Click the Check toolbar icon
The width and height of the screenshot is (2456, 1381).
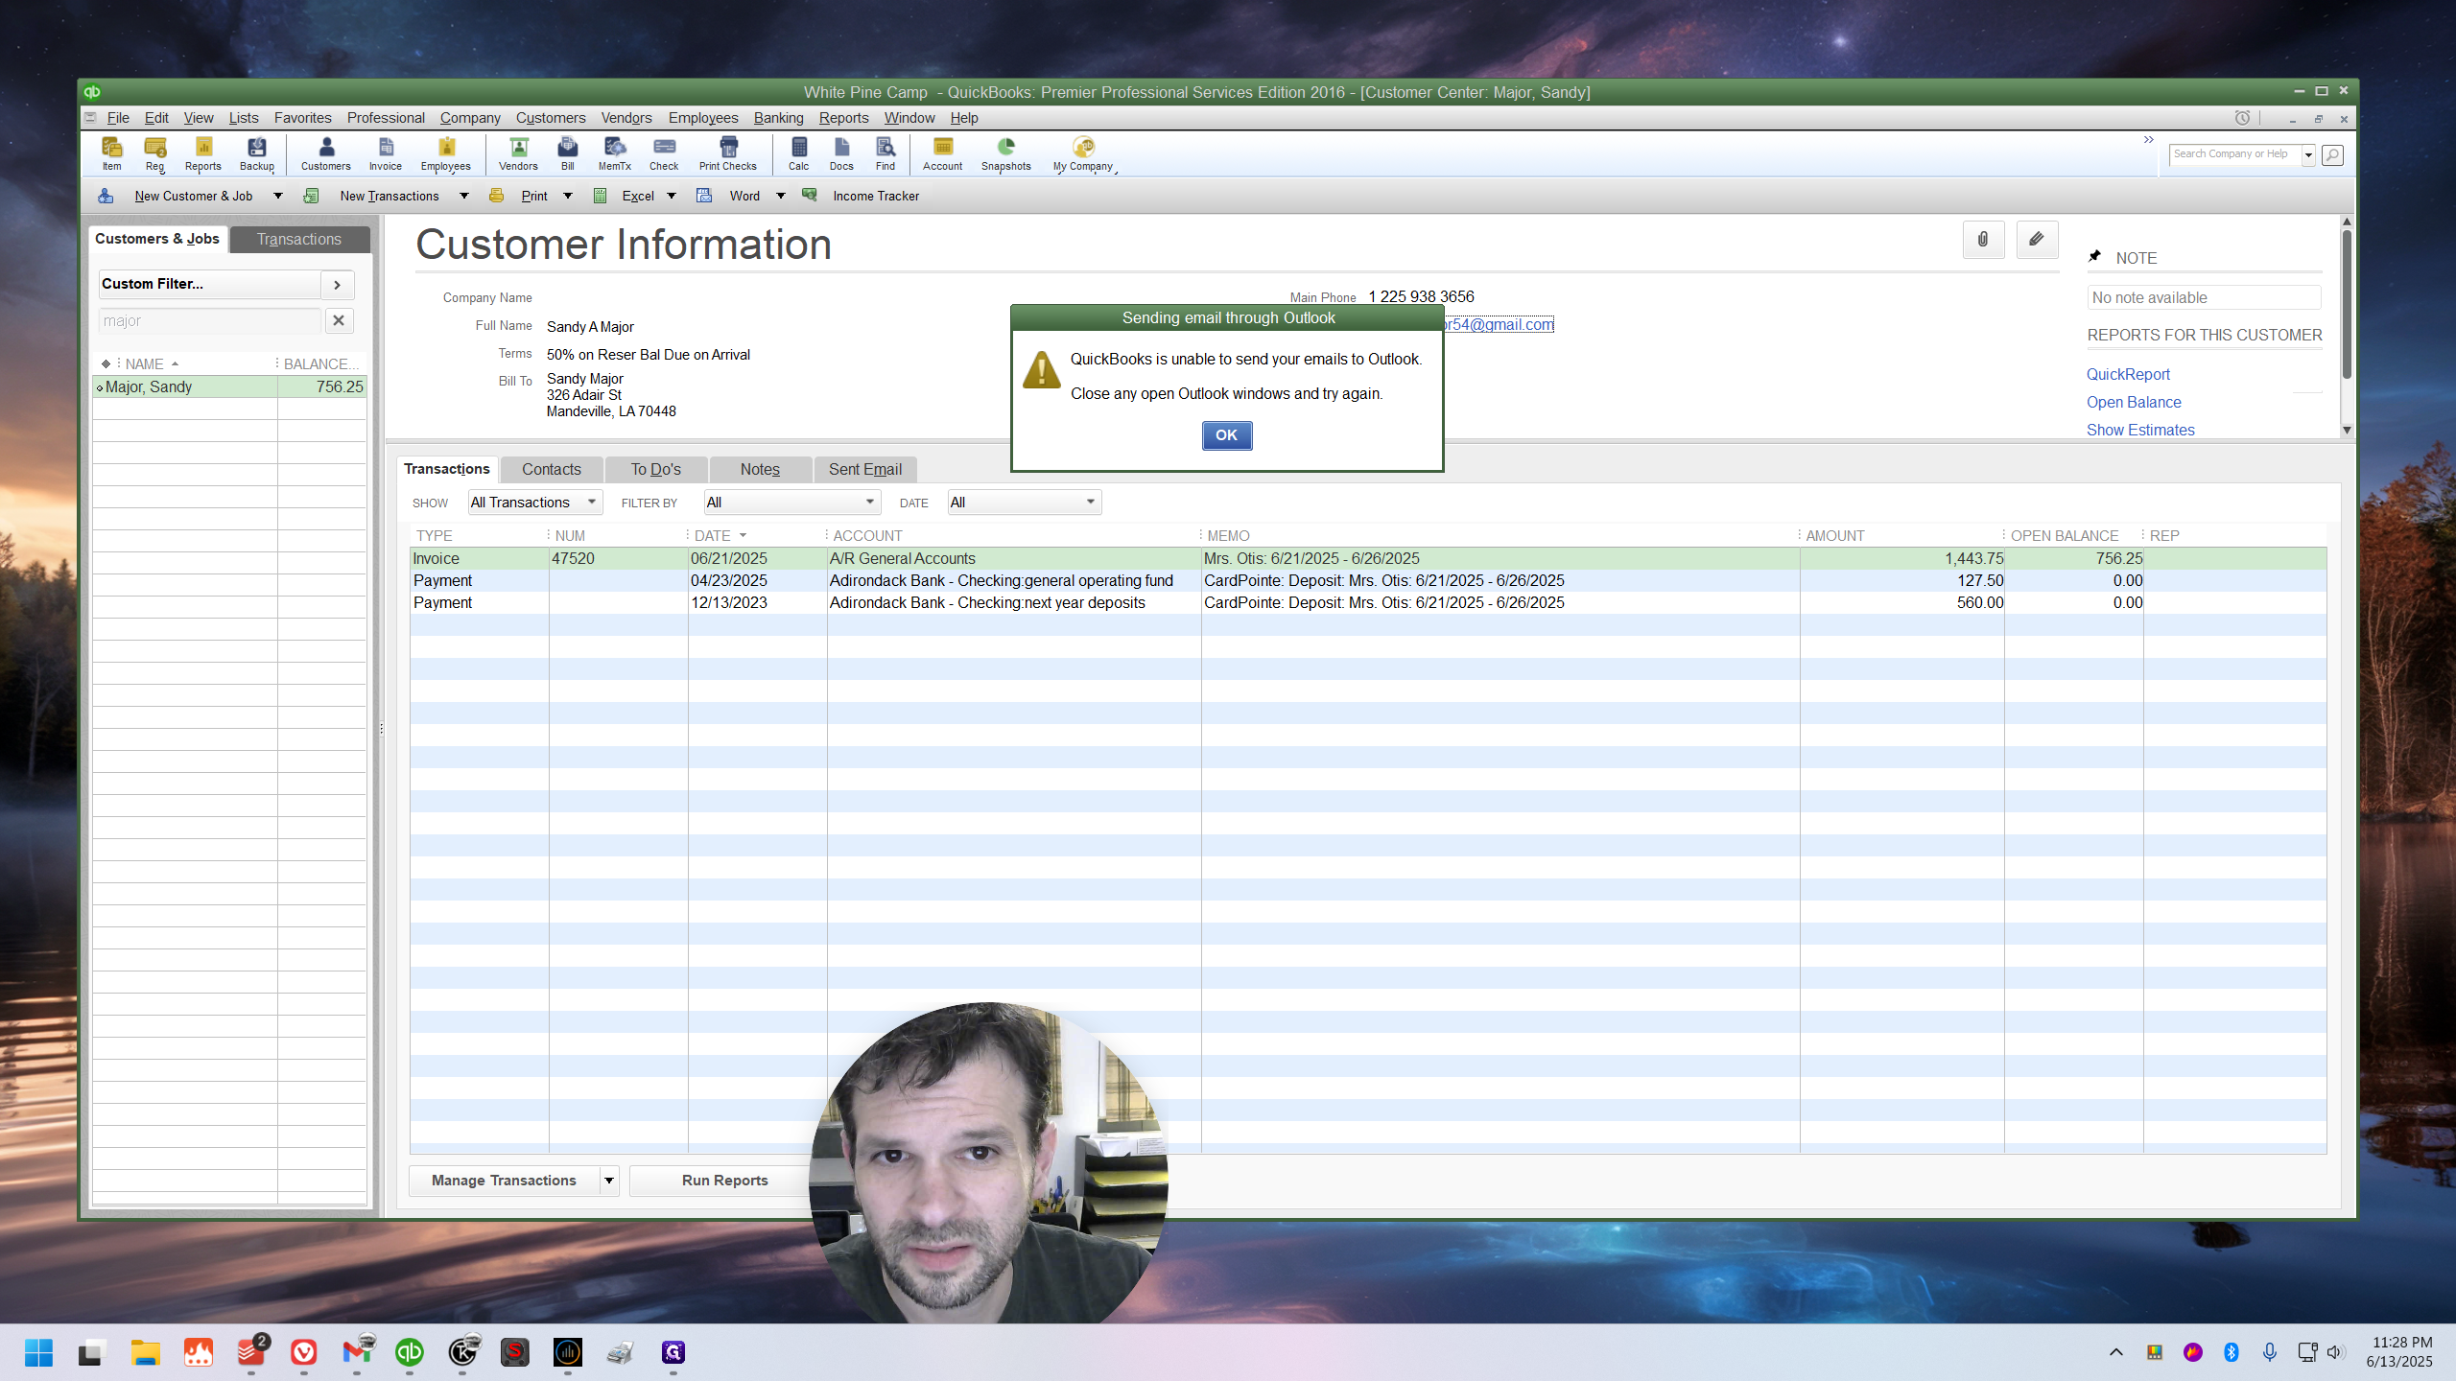coord(664,153)
